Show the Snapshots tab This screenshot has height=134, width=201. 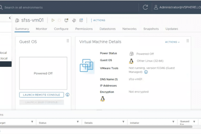click(151, 29)
